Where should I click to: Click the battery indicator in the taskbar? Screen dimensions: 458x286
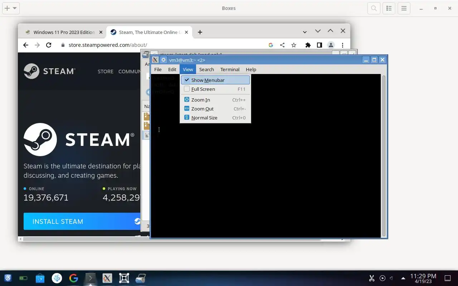pos(23,278)
